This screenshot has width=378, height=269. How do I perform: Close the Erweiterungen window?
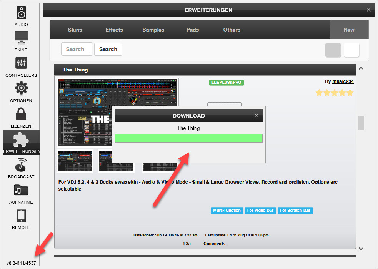(x=369, y=10)
